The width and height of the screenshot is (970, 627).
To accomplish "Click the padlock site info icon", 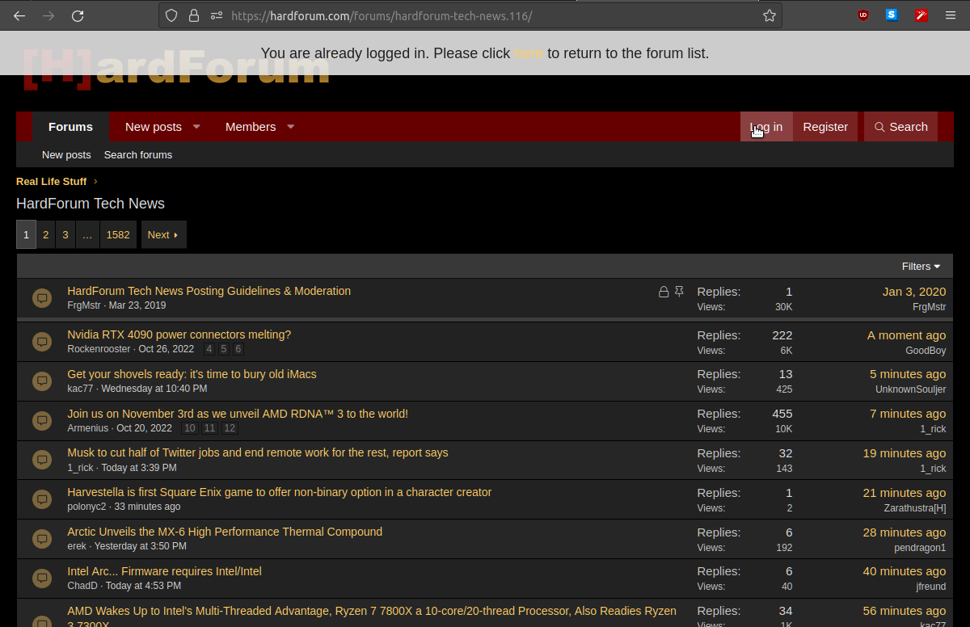I will pos(193,15).
